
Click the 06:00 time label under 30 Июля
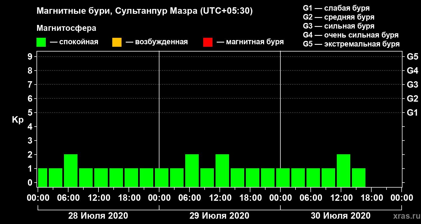point(311,198)
